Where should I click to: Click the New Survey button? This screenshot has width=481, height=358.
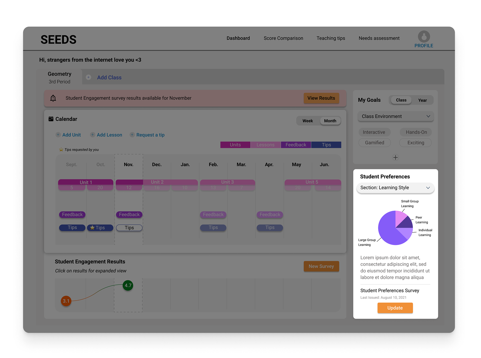(321, 266)
